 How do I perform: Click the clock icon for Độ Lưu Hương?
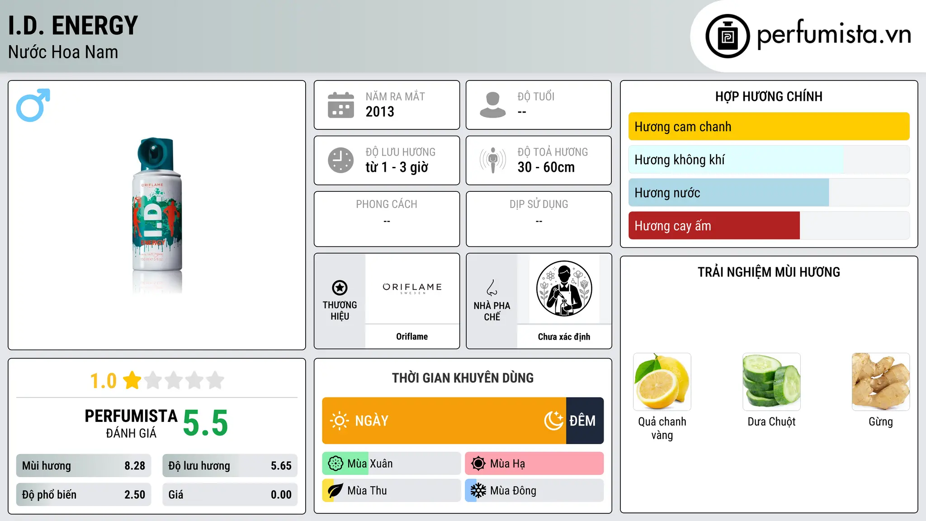tap(341, 160)
